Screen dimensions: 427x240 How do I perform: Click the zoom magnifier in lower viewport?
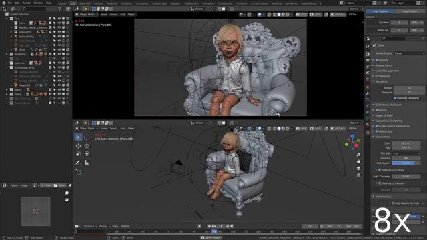pyautogui.click(x=358, y=155)
